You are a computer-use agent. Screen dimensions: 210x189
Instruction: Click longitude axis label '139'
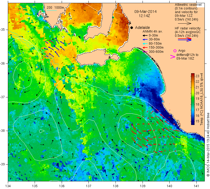click(x=143, y=186)
